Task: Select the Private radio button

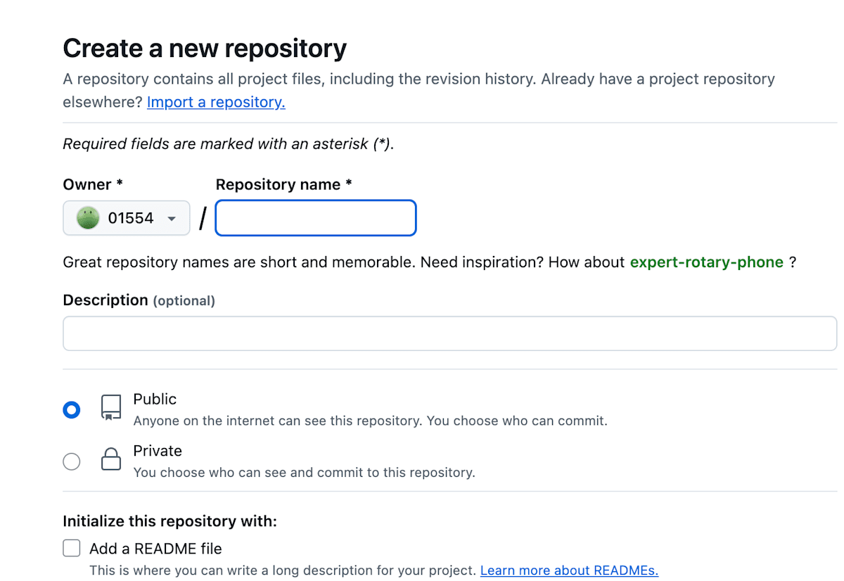Action: pyautogui.click(x=72, y=461)
